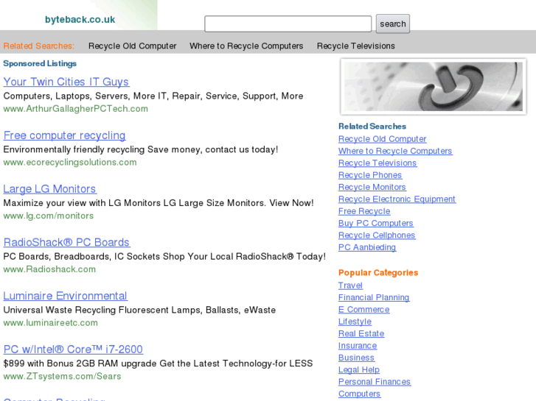This screenshot has height=401, width=536.
Task: Browse the Insurance category
Action: click(358, 346)
